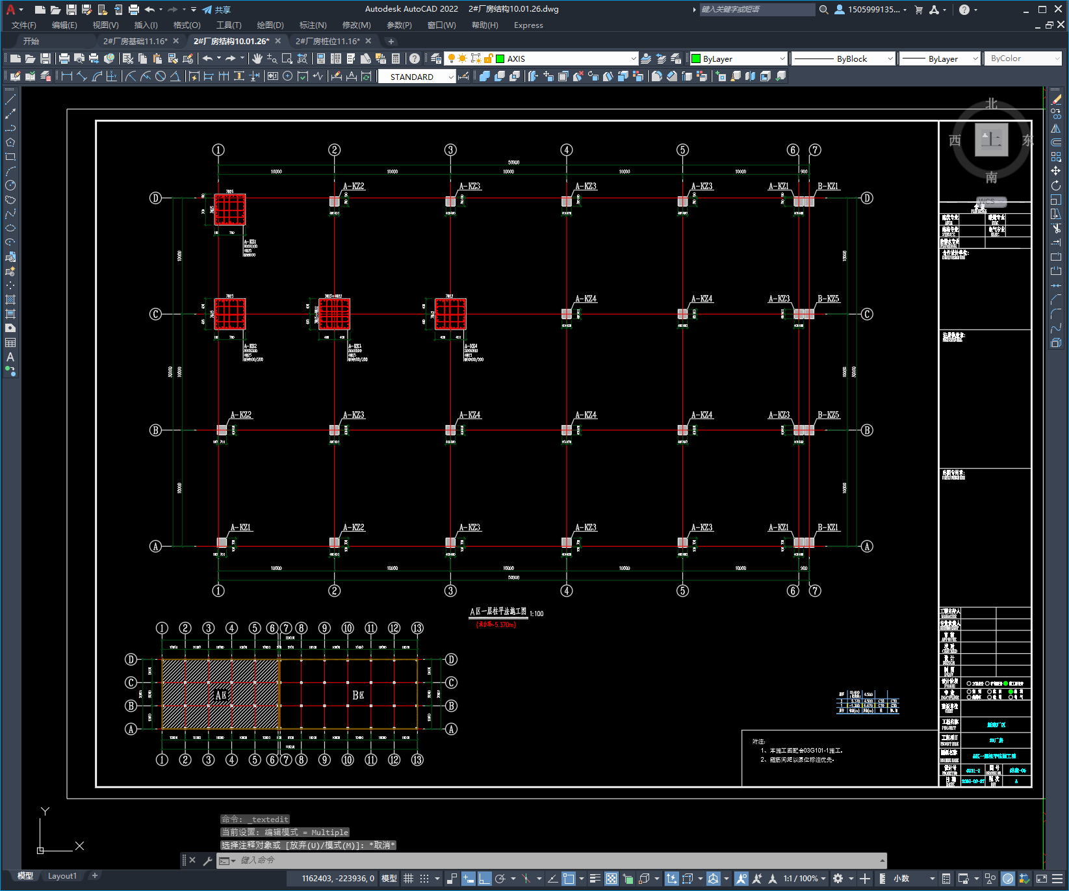Toggle polar tracking in the status bar
The image size is (1069, 891).
pyautogui.click(x=500, y=879)
